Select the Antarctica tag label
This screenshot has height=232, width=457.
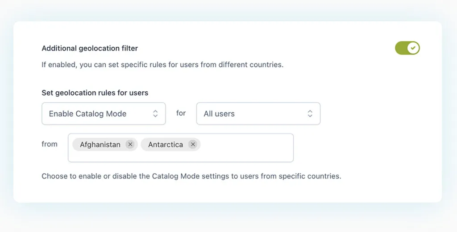pyautogui.click(x=165, y=145)
